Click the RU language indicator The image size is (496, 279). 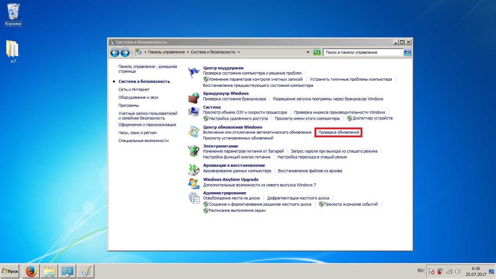click(420, 271)
